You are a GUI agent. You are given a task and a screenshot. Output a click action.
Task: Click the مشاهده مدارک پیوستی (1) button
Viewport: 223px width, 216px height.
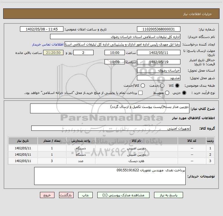coord(123,195)
